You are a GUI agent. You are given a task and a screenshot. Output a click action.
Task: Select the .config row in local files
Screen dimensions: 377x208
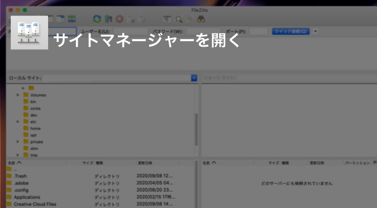100,190
